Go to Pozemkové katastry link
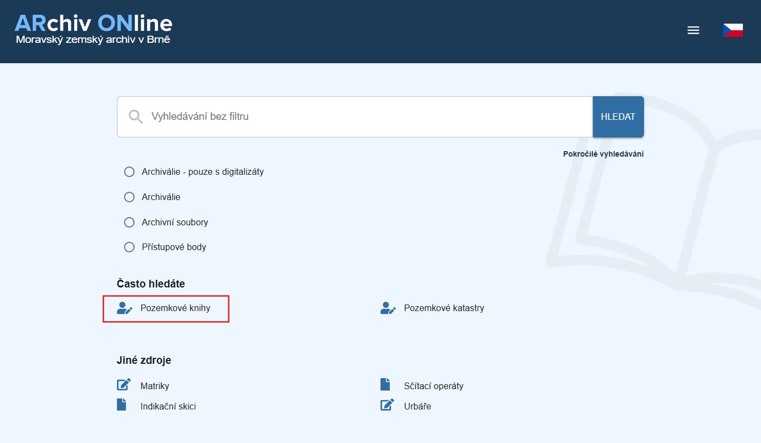Screen dimensions: 761x443 [444, 308]
